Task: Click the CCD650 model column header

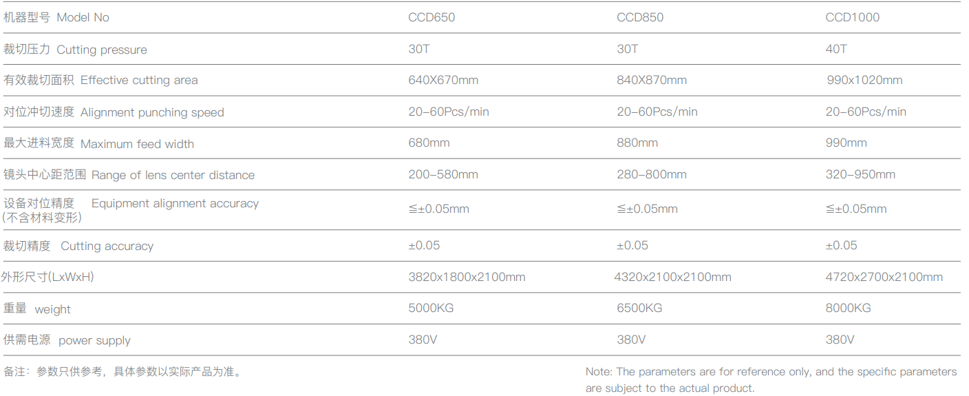Action: [x=432, y=17]
